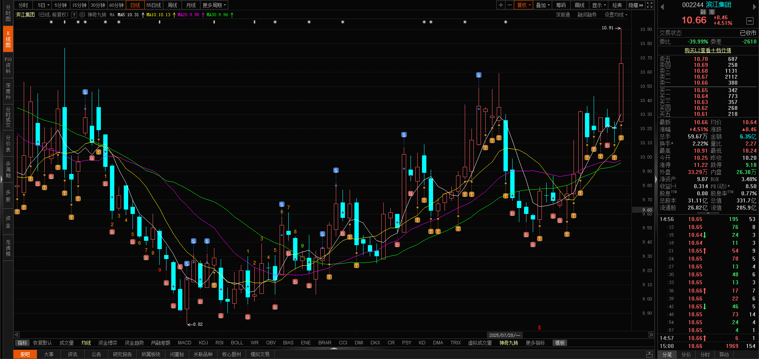Switch to the 分价 tab in the tick panel

point(686,355)
